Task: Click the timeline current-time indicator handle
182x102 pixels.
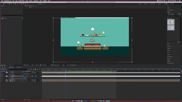Action: 65,70
